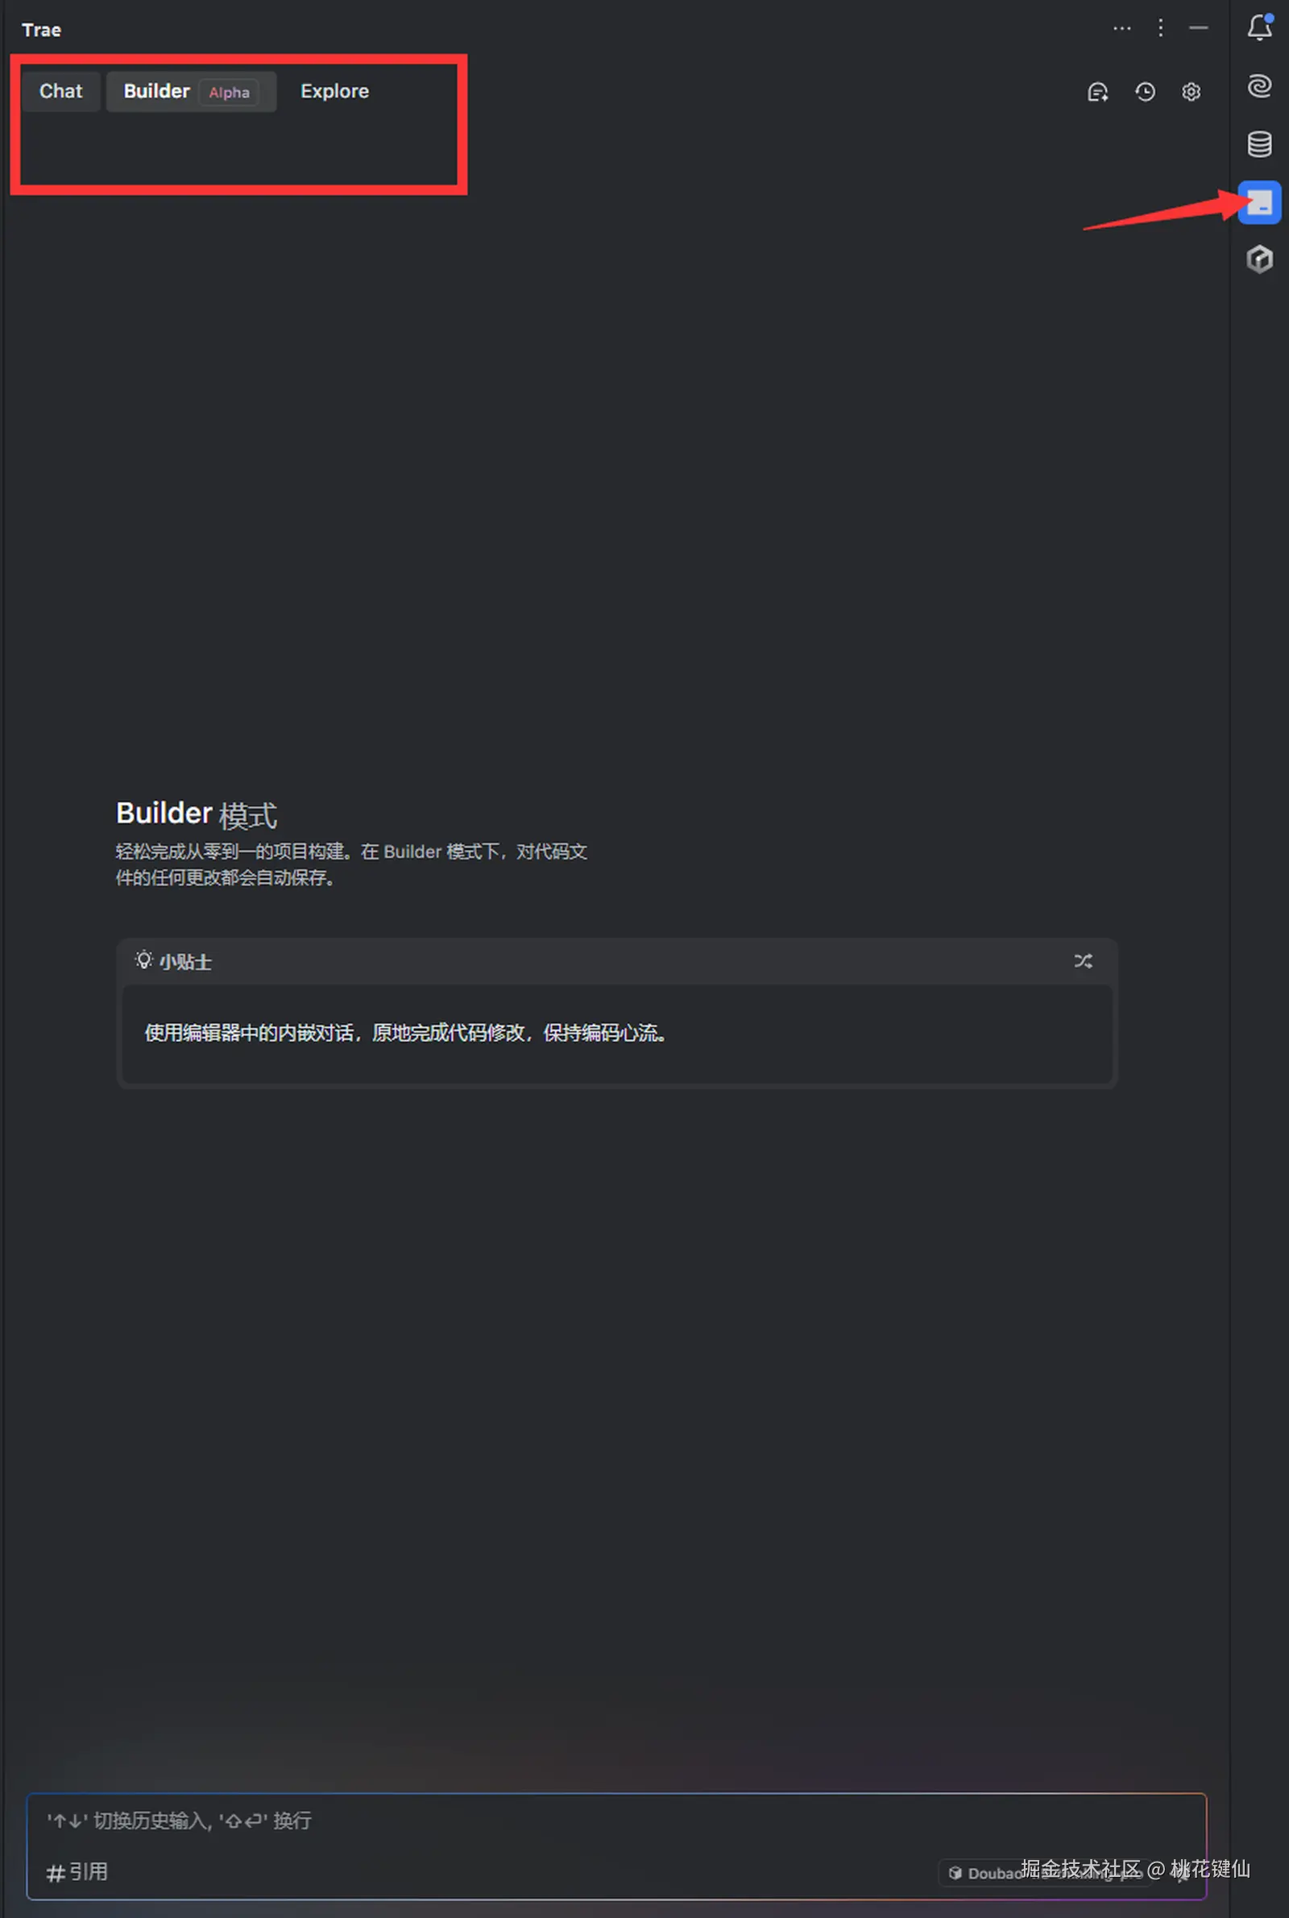Minimize the Trae panel with dash icon

click(x=1198, y=29)
